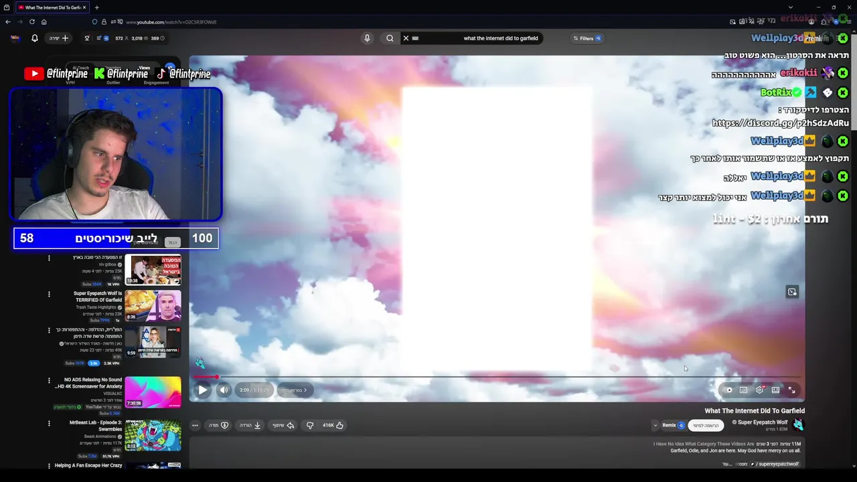Click the Thanks button with heart icon
The width and height of the screenshot is (857, 482).
219,425
